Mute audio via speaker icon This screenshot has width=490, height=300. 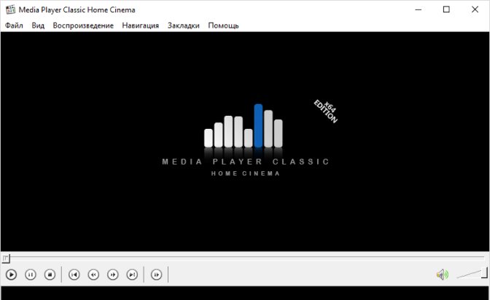coord(442,275)
